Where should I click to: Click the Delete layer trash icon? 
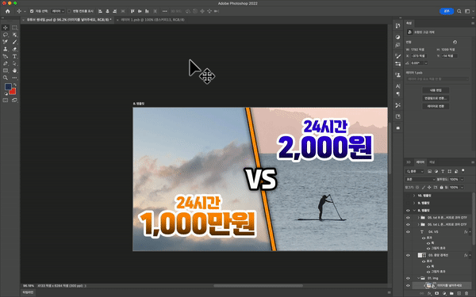coord(466,293)
